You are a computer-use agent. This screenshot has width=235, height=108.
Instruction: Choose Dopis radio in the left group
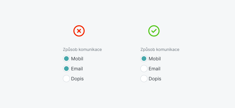tap(66, 79)
